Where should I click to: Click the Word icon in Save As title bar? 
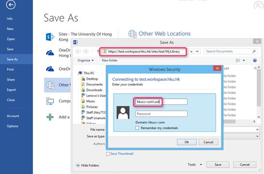[x=75, y=42]
